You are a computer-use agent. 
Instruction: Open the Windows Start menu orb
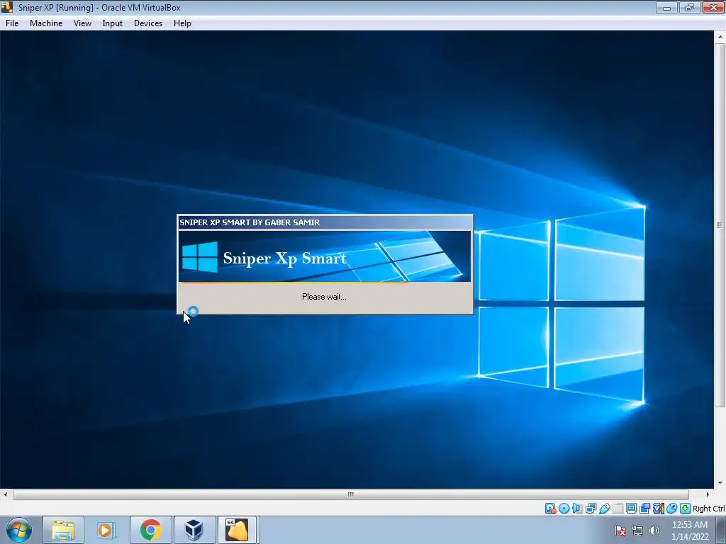19,530
